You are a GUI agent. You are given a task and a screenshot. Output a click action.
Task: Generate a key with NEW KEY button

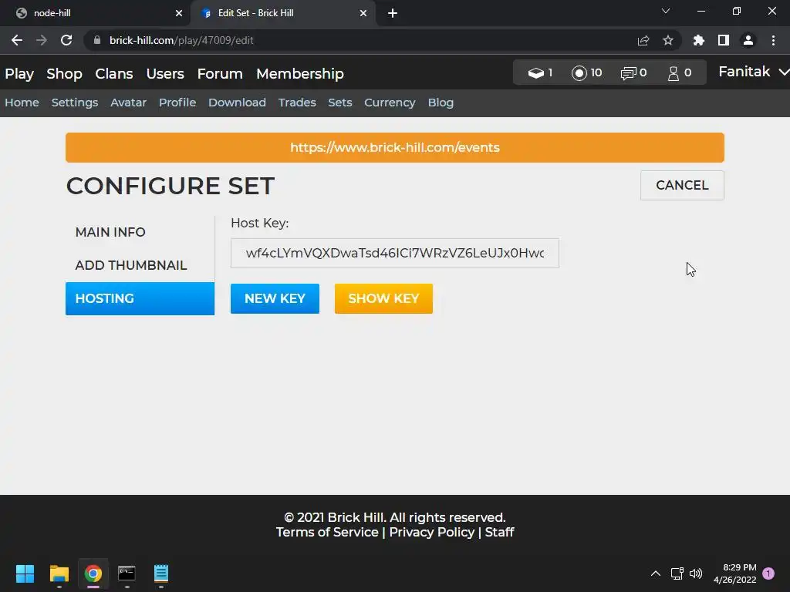275,298
